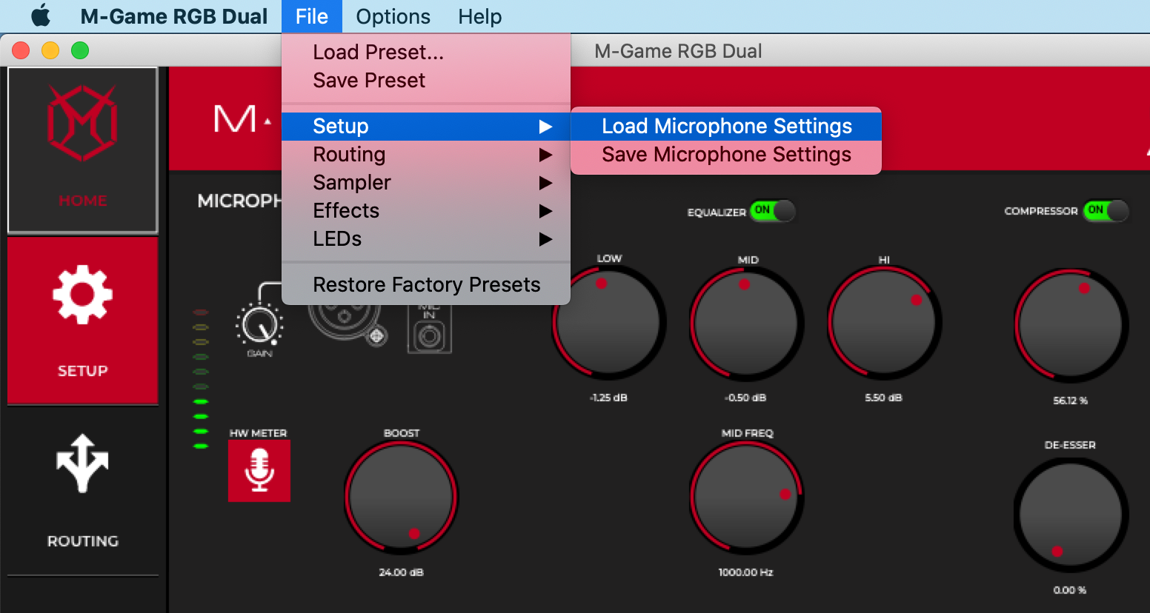This screenshot has height=613, width=1150.
Task: Click the Routing label in sidebar
Action: [x=83, y=541]
